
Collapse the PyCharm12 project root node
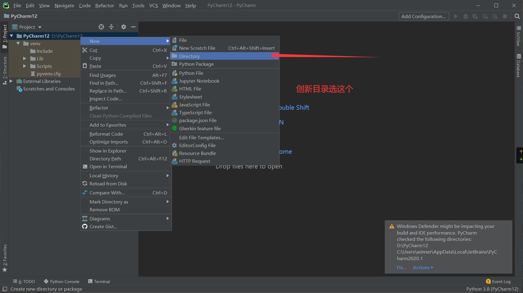(11, 36)
